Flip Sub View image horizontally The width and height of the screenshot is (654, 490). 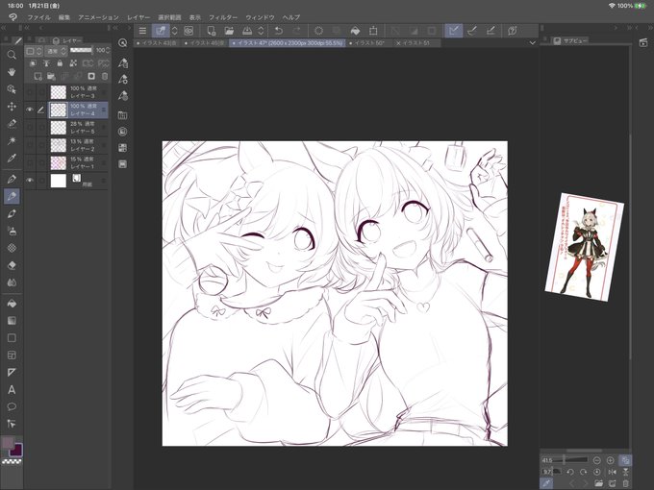(x=613, y=472)
